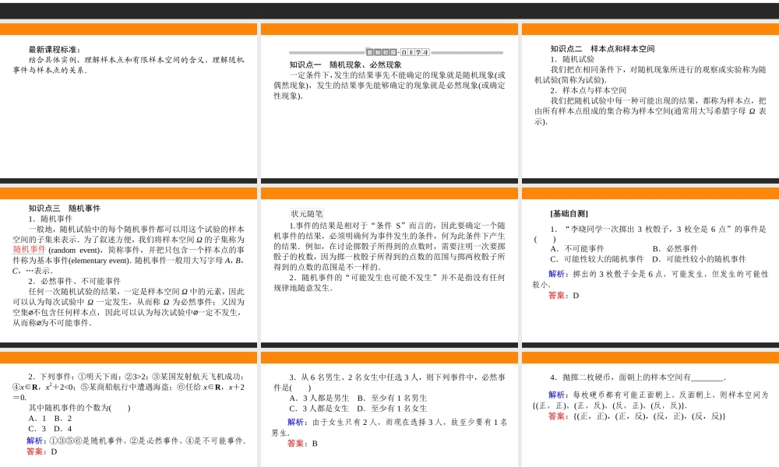Viewport: 779px width, 467px height.
Task: Click the heading 知识点一 随机现象、必然现象
Action: (346, 65)
